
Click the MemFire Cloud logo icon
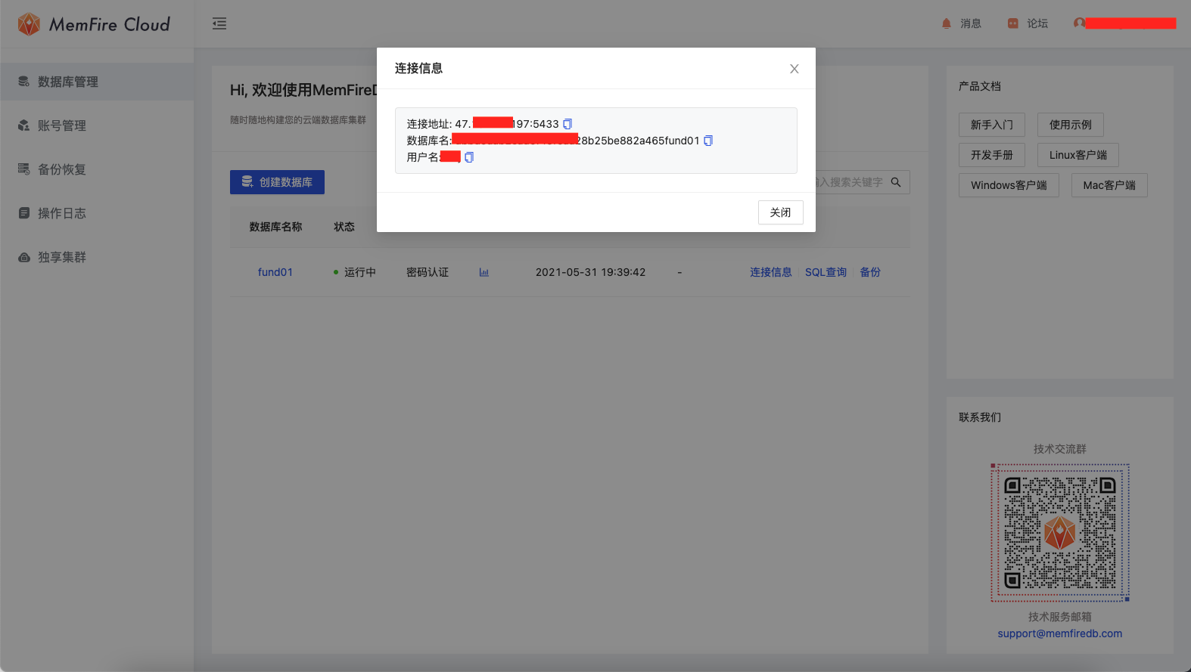(29, 24)
